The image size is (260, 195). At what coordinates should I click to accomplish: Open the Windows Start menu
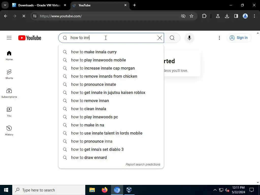6,190
